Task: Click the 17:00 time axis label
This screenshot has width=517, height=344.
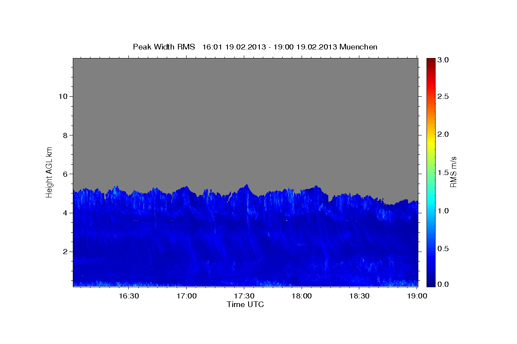Action: tap(187, 296)
